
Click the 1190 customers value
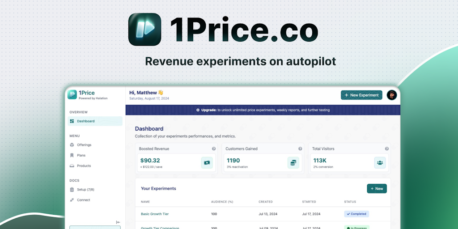point(233,161)
